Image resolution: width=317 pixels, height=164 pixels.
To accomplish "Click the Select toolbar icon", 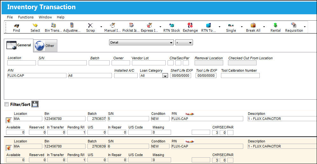I will [35, 25].
